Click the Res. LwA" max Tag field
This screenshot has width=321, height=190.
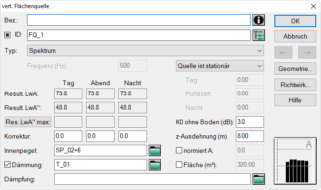coord(68,122)
